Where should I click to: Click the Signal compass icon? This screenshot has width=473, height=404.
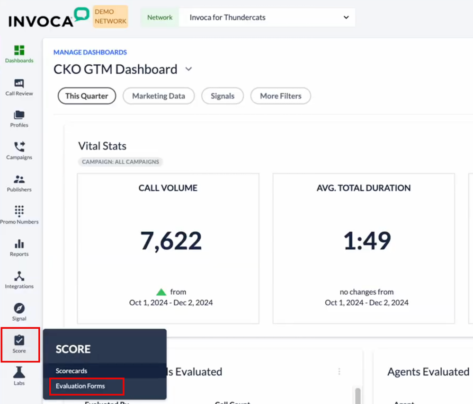[x=19, y=312]
